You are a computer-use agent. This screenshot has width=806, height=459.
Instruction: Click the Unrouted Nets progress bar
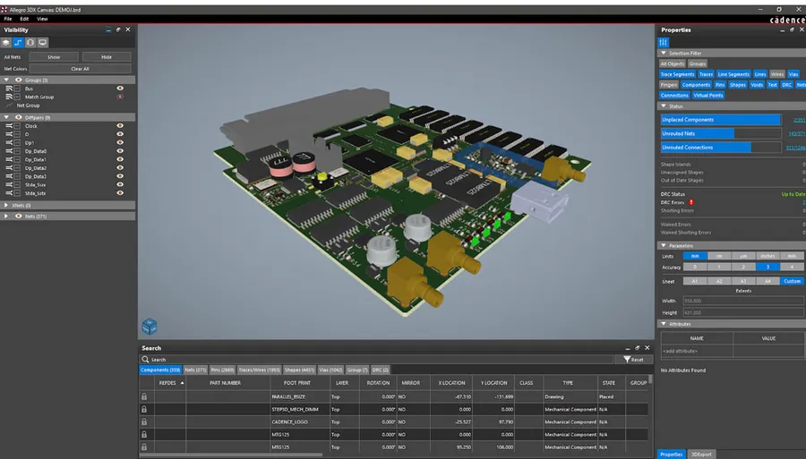click(721, 133)
